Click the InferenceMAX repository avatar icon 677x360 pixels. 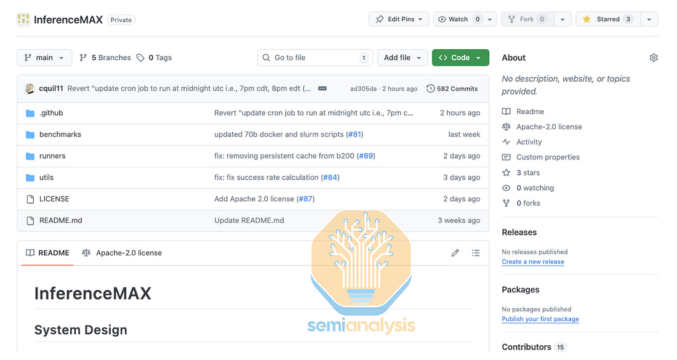(x=23, y=20)
